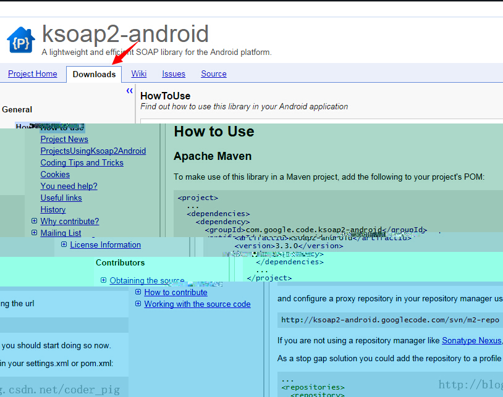503x397 pixels.
Task: Click the version 3.3.0 line in POM
Action: [x=289, y=246]
